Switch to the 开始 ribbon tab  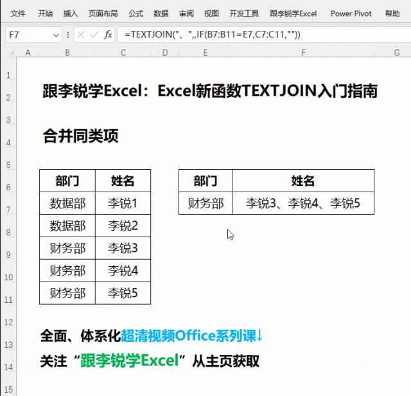pos(45,14)
